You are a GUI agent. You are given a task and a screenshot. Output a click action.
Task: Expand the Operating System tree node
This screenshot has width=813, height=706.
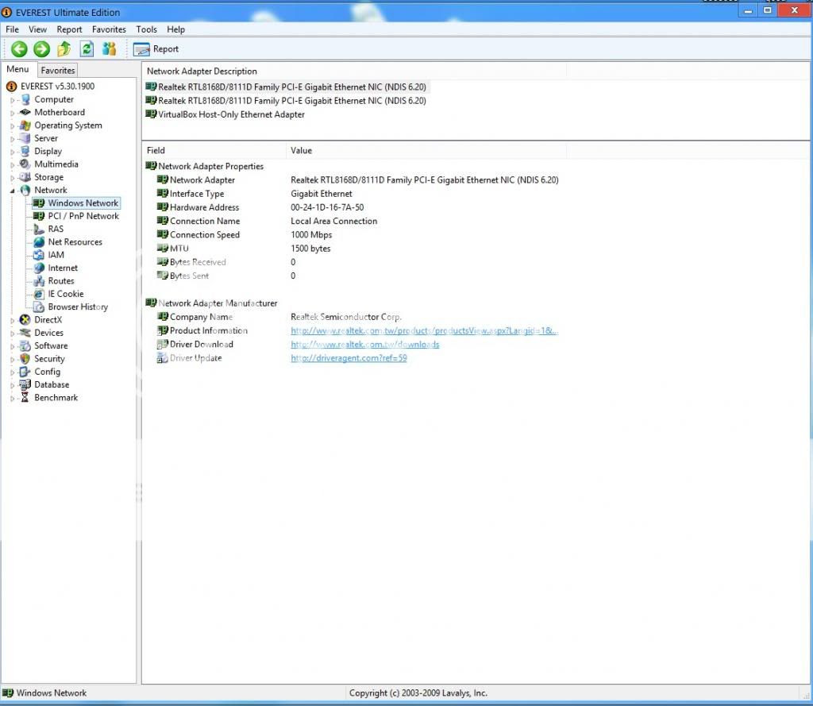point(13,126)
